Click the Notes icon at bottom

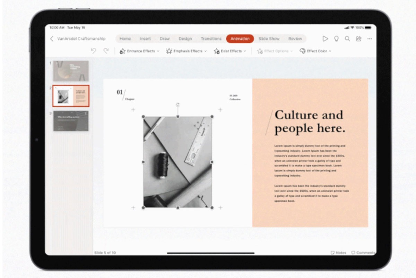click(332, 253)
